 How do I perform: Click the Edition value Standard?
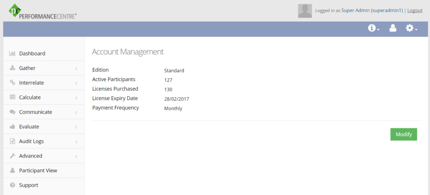pos(174,70)
